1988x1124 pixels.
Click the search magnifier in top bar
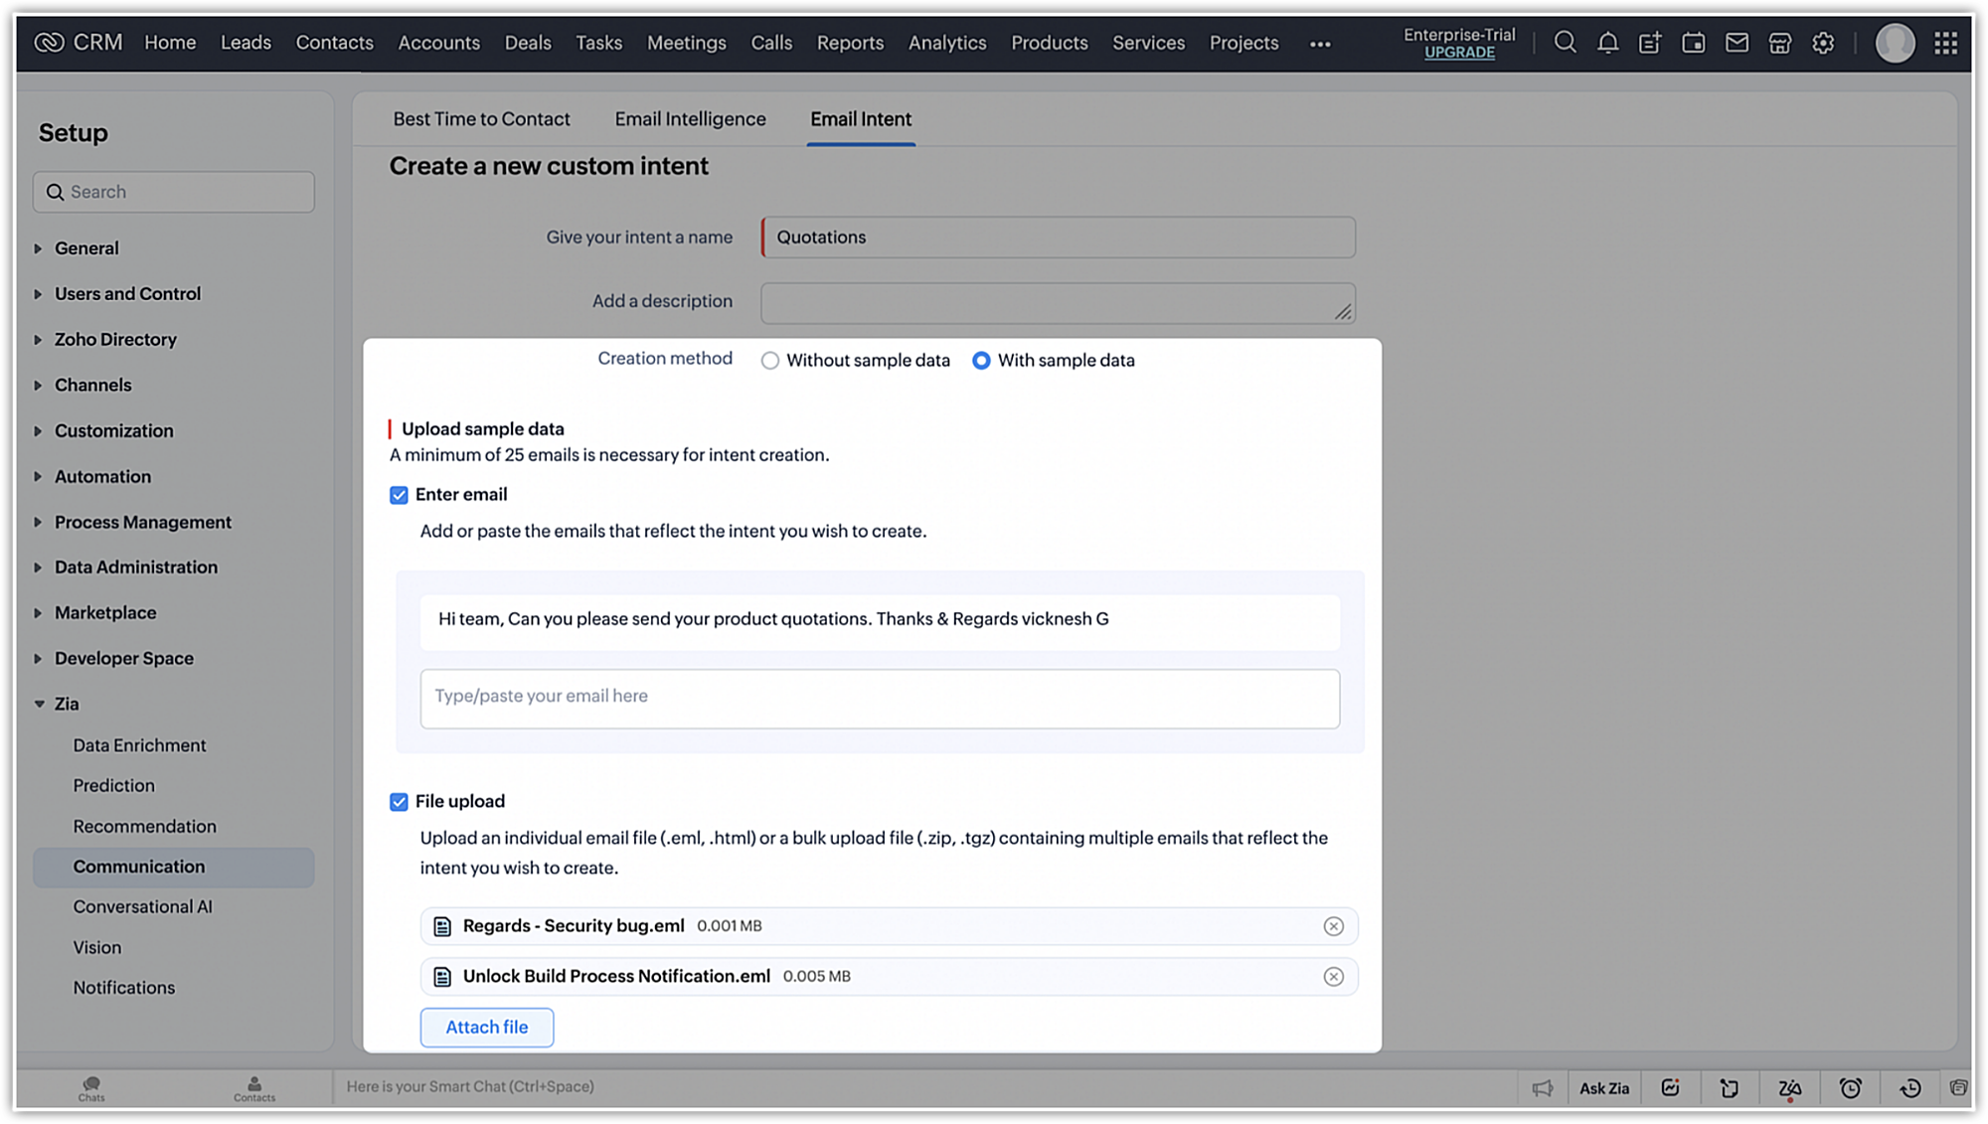tap(1565, 43)
